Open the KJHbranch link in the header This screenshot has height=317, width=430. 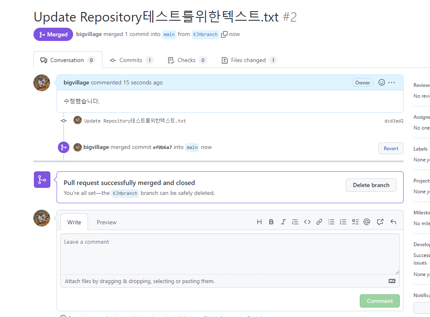[x=205, y=34]
